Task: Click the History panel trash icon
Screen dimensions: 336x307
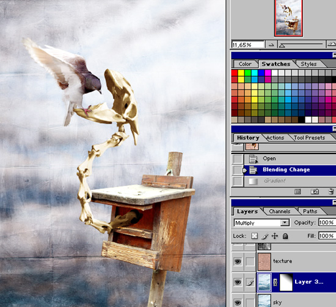Action: (331, 191)
